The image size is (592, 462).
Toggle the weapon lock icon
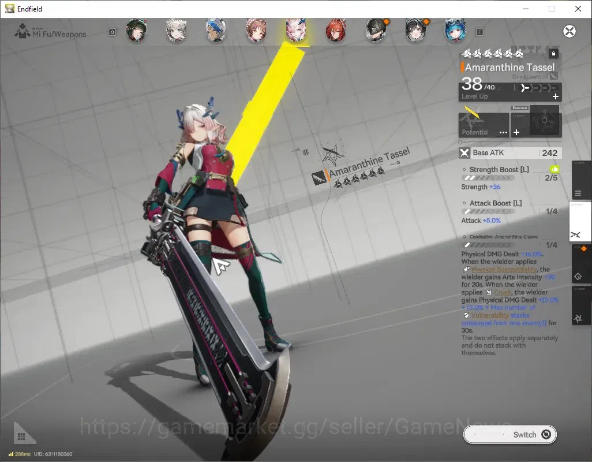[553, 54]
